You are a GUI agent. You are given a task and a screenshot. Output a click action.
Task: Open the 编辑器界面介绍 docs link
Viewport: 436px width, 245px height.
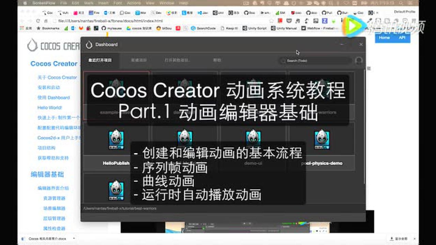click(x=53, y=188)
